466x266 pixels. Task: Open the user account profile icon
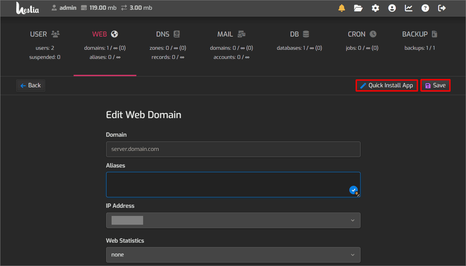tap(392, 7)
